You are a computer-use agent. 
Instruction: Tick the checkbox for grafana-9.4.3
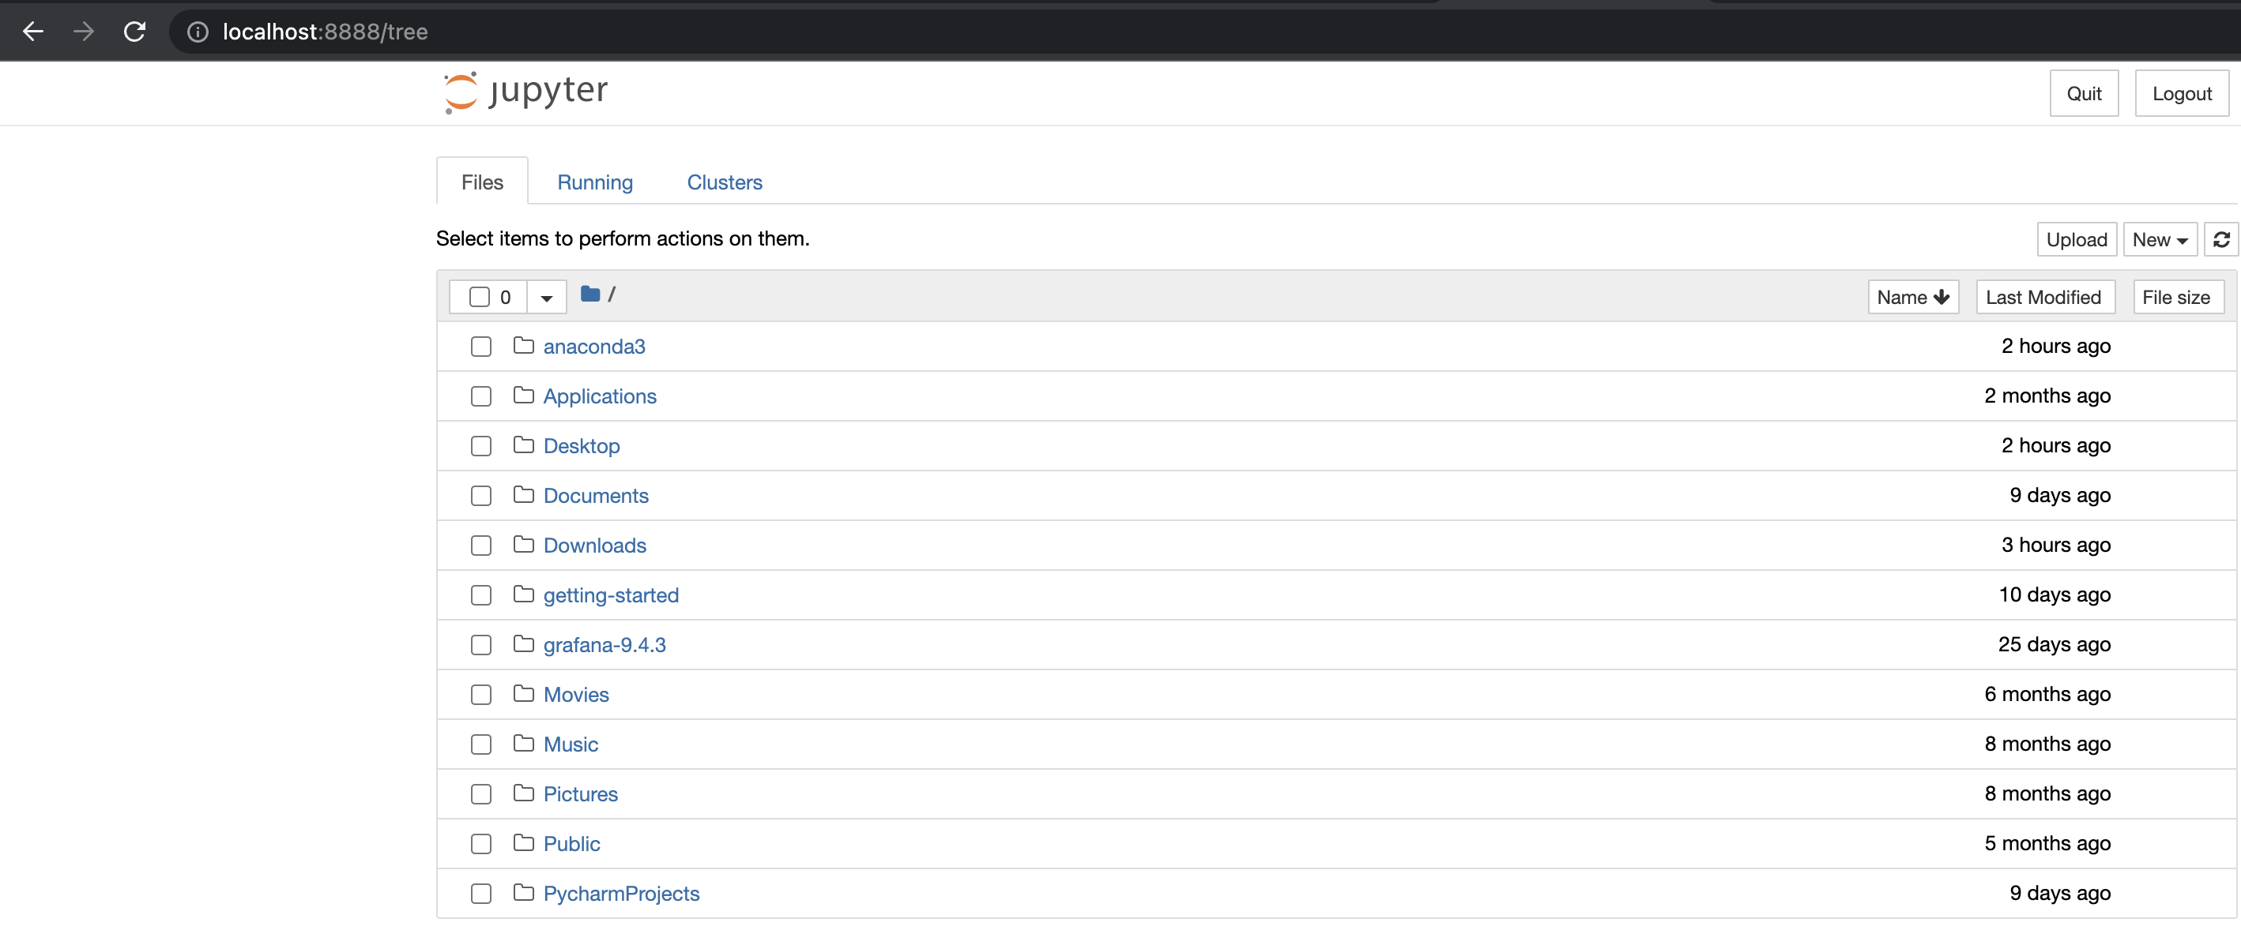[480, 645]
